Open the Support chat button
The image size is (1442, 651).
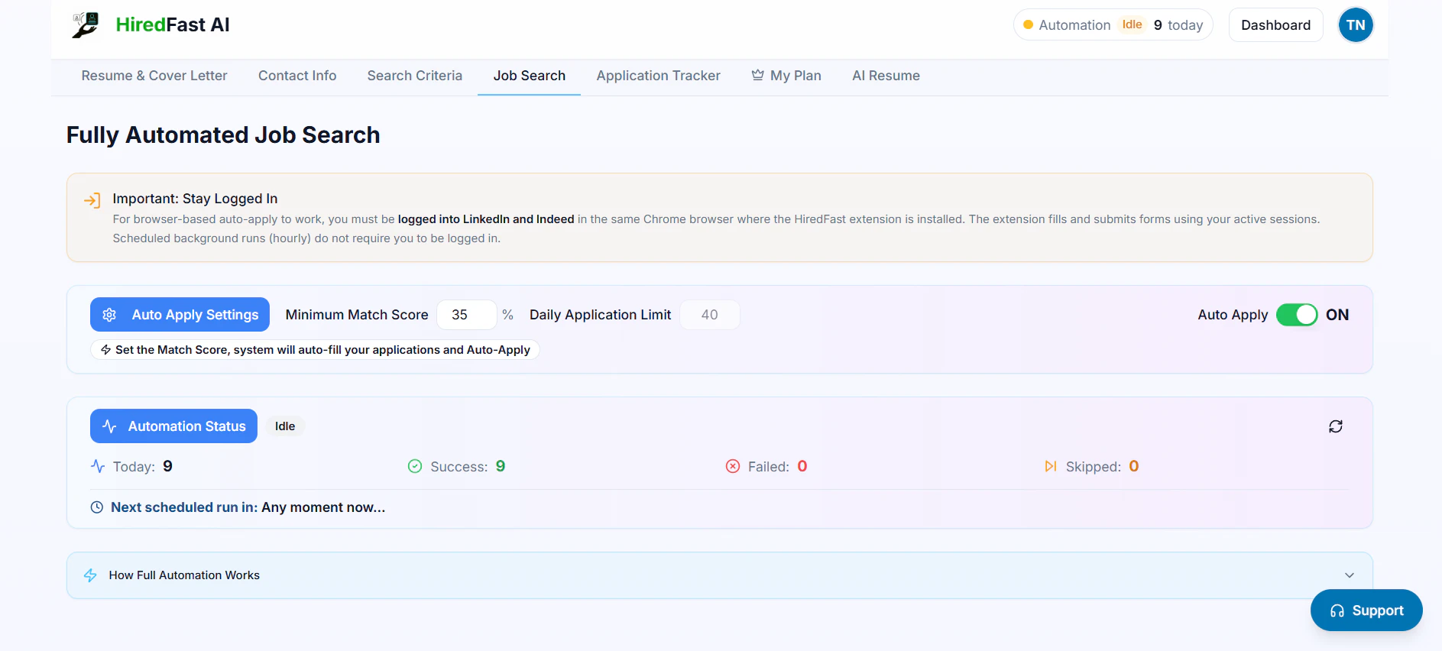pyautogui.click(x=1366, y=611)
